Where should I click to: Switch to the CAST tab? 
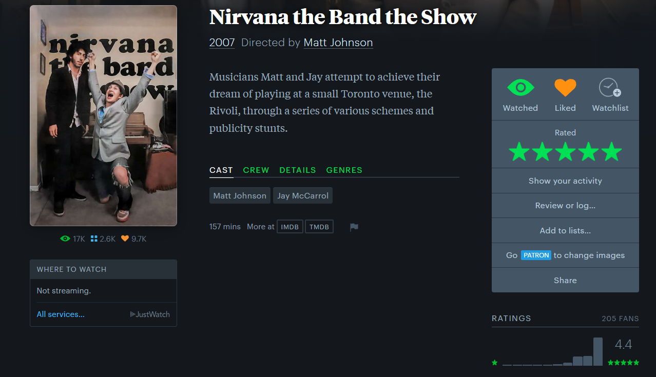pos(221,170)
